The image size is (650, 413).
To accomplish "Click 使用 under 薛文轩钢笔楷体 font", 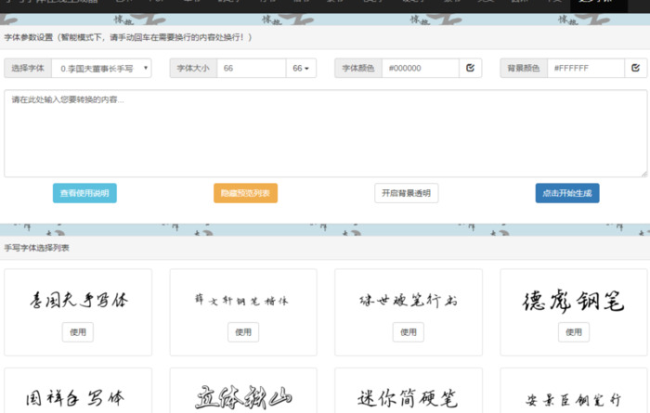I will (243, 332).
